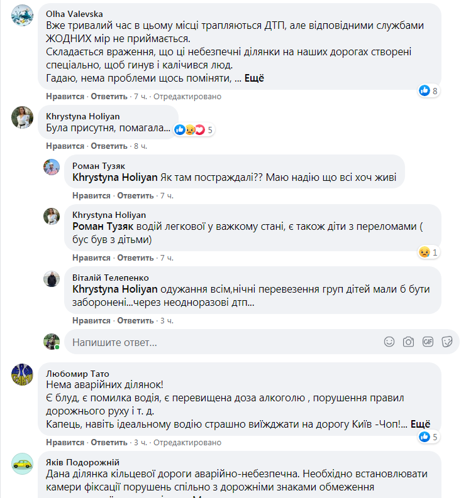
Task: Click Ответить under Віталій Телепенко's reply
Action: 135,320
